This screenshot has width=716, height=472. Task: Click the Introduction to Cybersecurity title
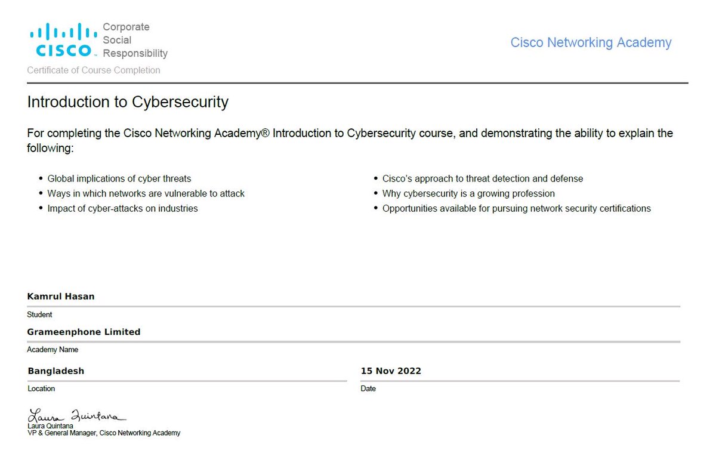tap(128, 102)
